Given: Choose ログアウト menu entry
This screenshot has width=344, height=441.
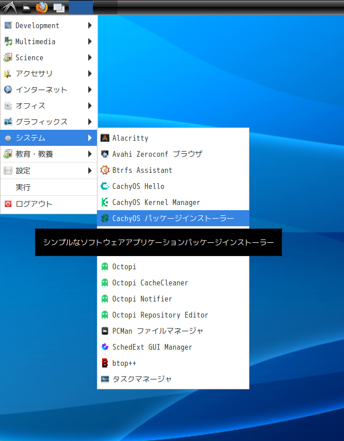Looking at the screenshot, I should (x=49, y=204).
